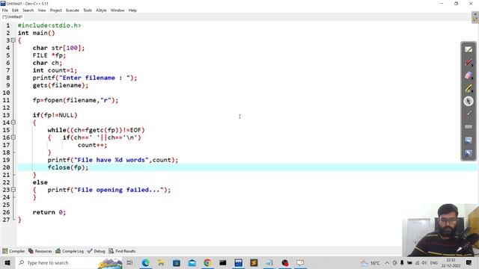Select the yellow highlighter annotation tool
The image size is (479, 269).
click(x=469, y=88)
